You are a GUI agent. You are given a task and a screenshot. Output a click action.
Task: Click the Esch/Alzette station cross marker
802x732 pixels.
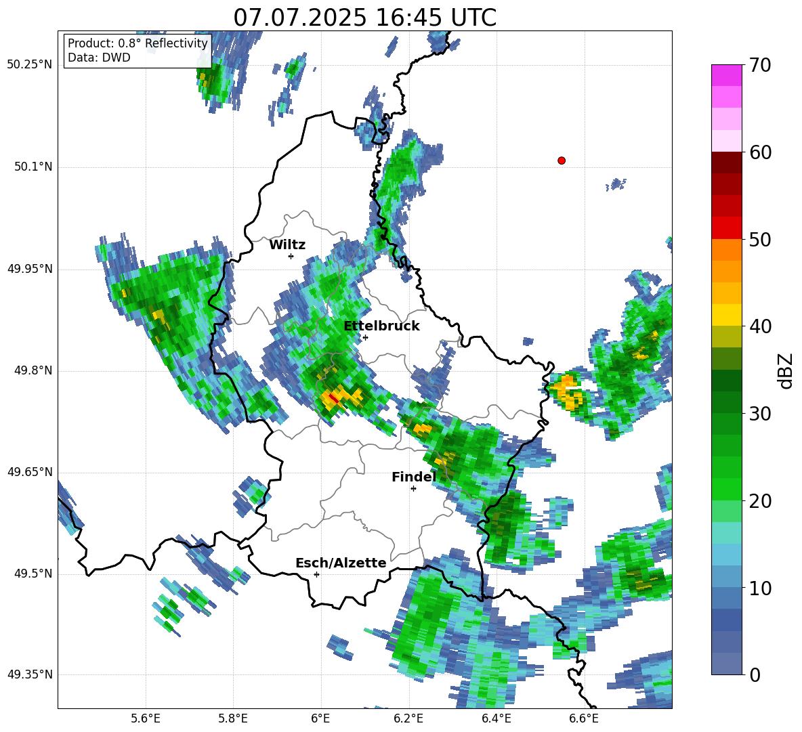316,574
